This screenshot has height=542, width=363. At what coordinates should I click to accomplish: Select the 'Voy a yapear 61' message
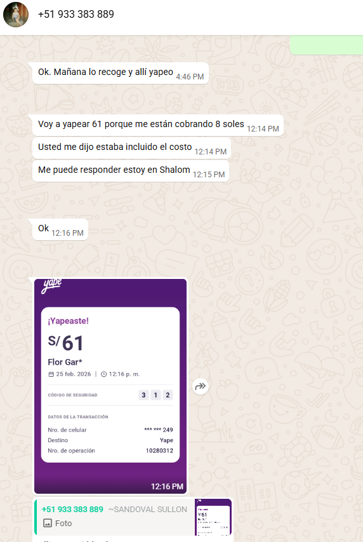[158, 125]
